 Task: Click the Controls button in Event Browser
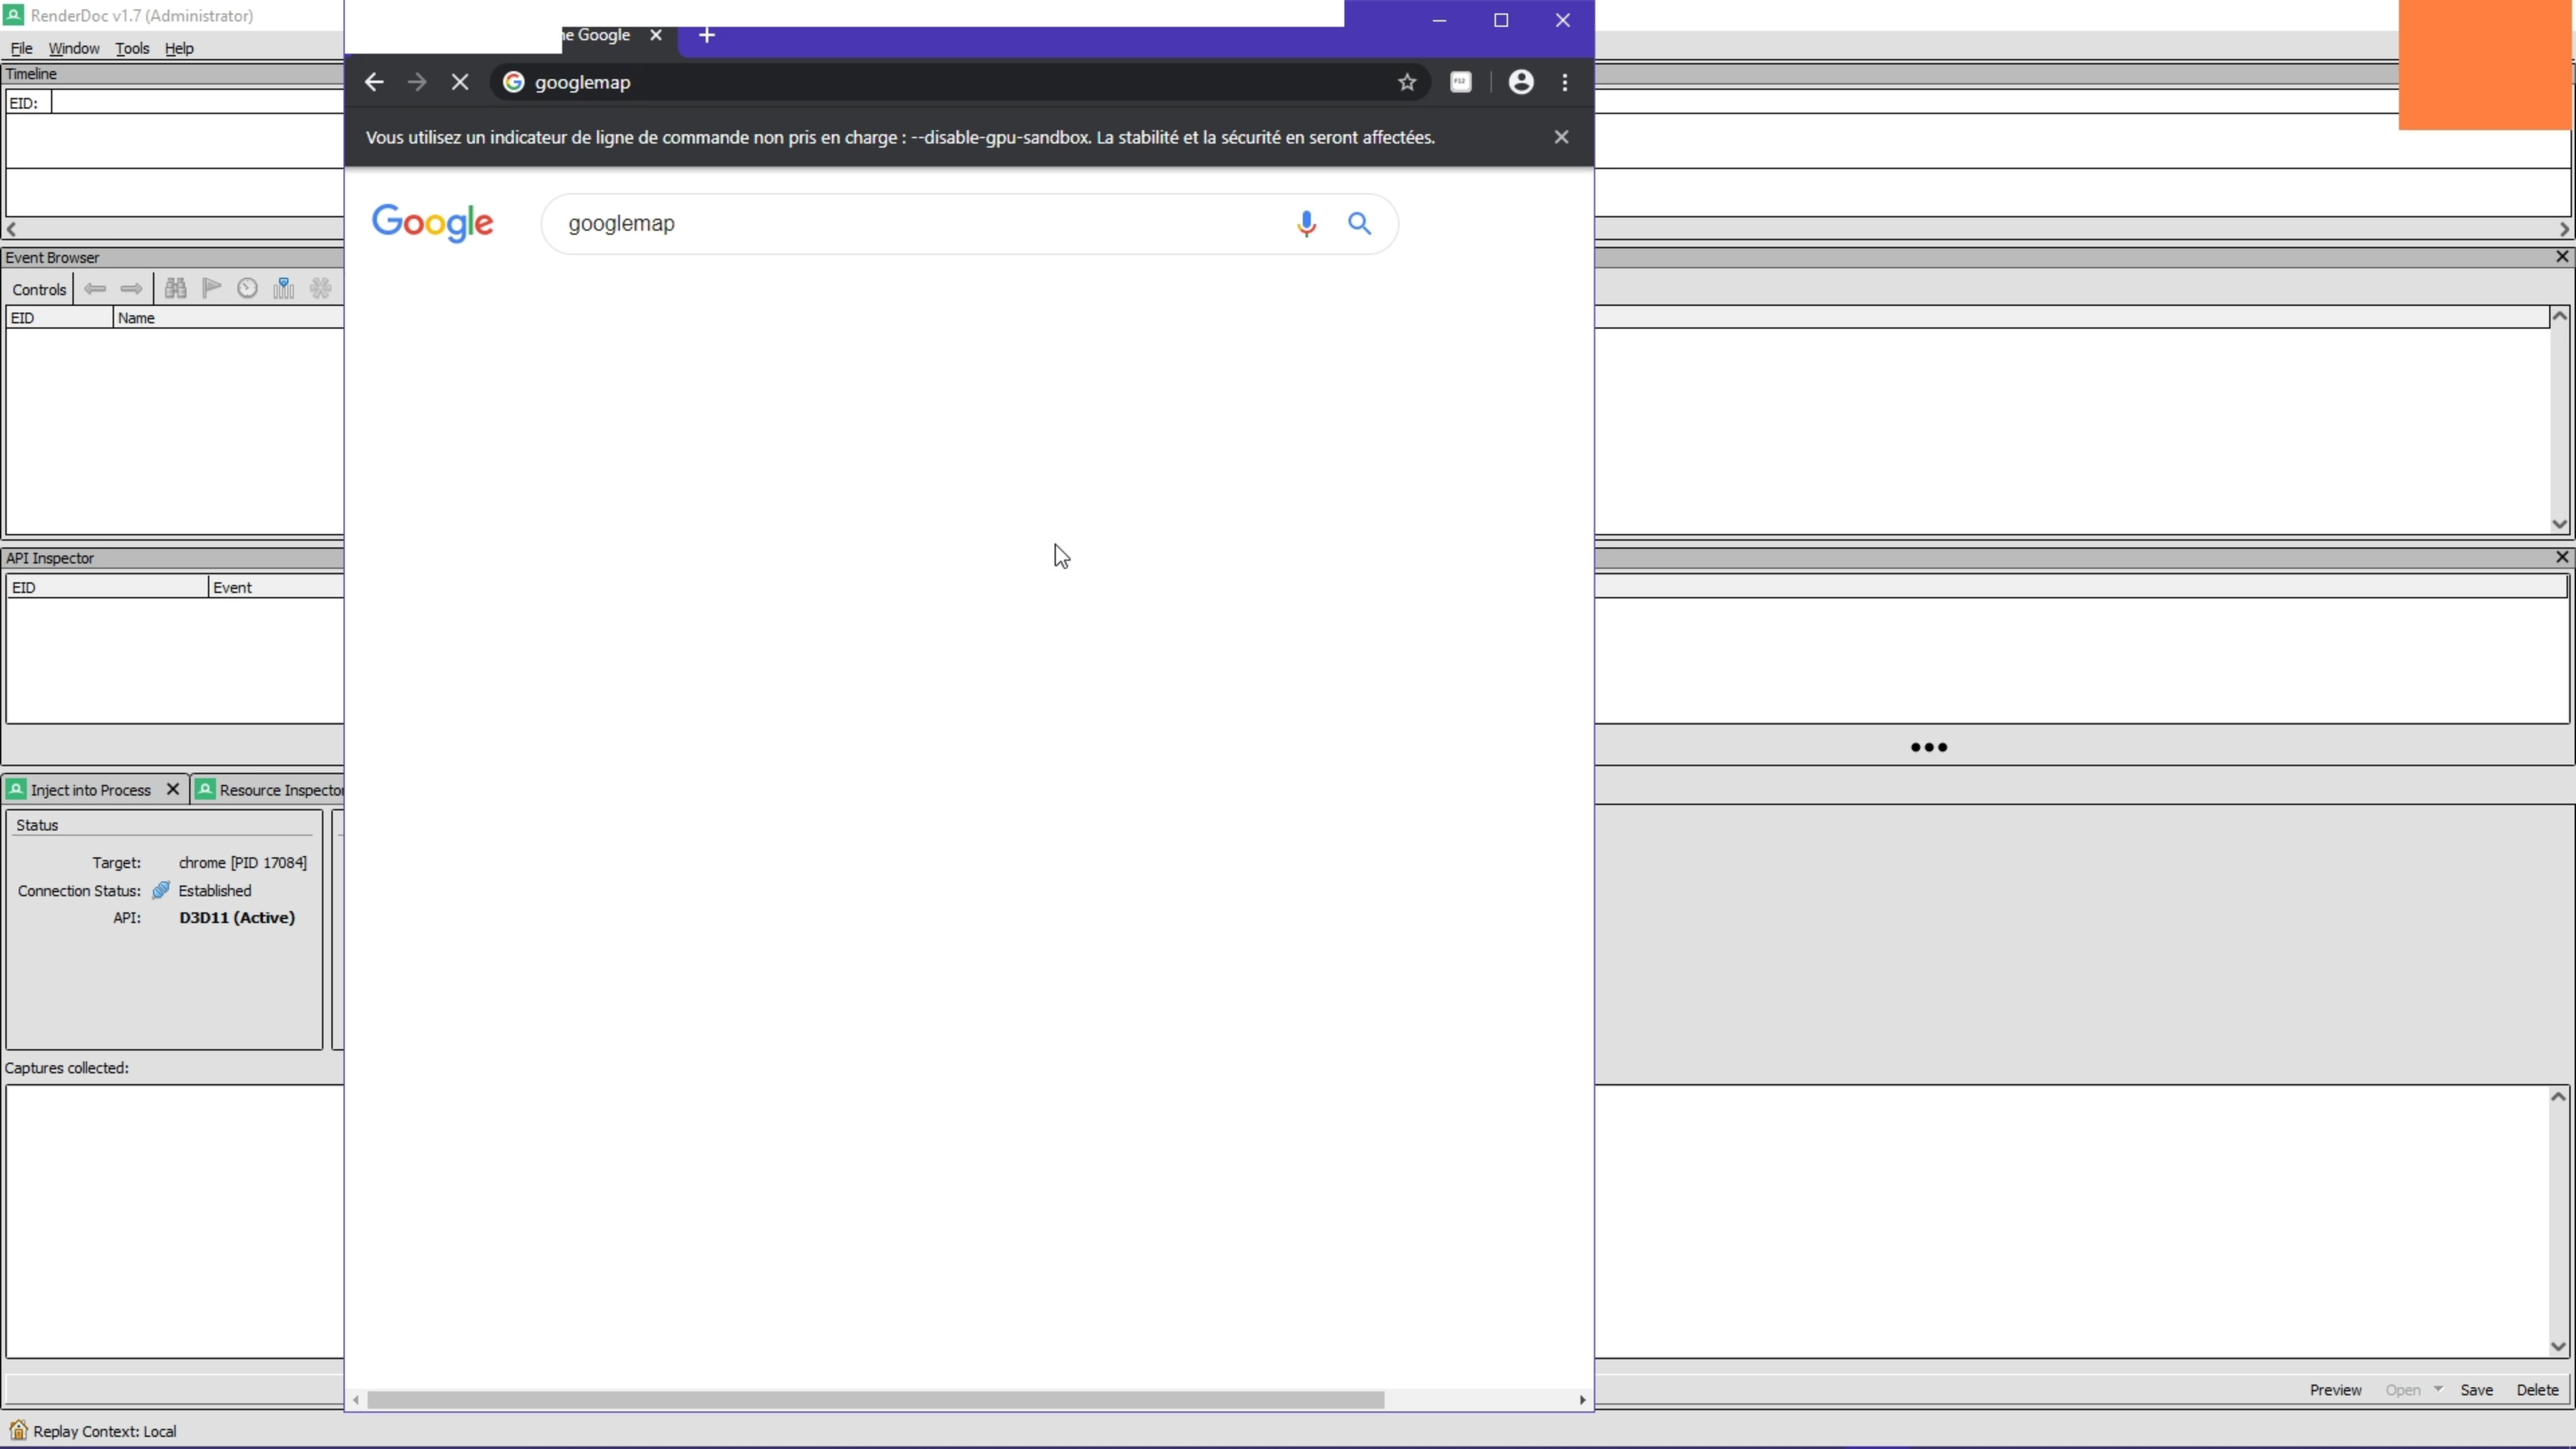39,289
